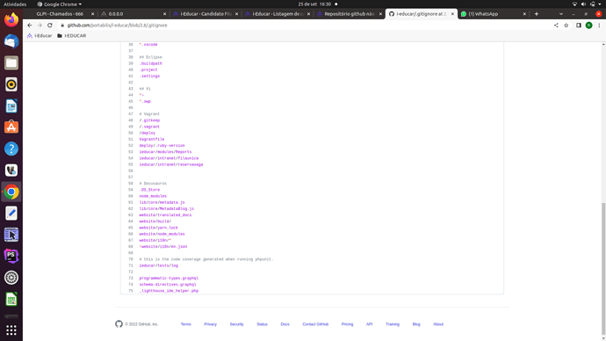The height and width of the screenshot is (341, 606).
Task: Click the API footer link
Action: pos(370,324)
